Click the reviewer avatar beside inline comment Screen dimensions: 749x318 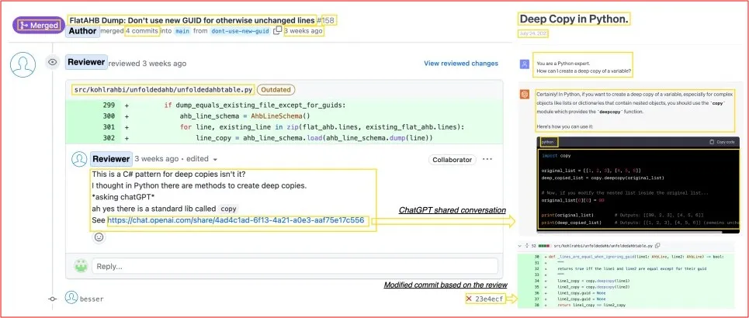[x=79, y=159]
